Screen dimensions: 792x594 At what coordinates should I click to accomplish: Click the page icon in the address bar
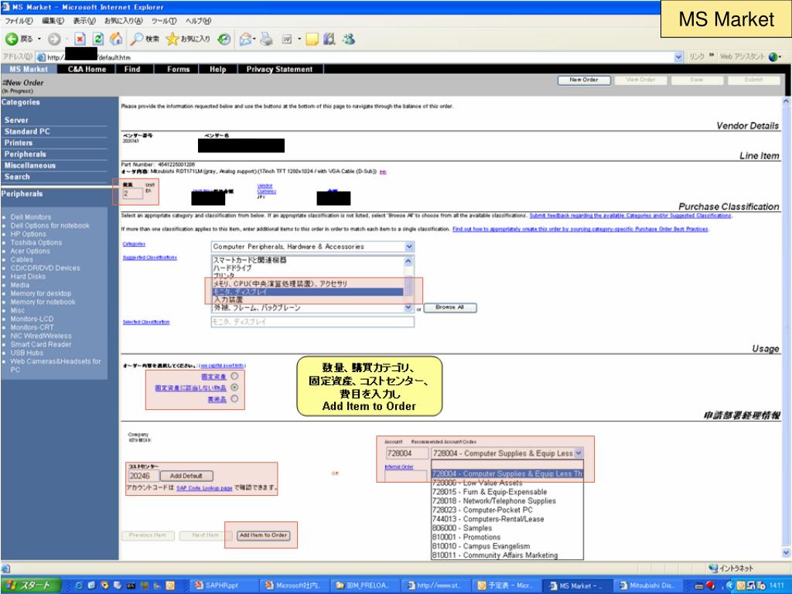41,57
